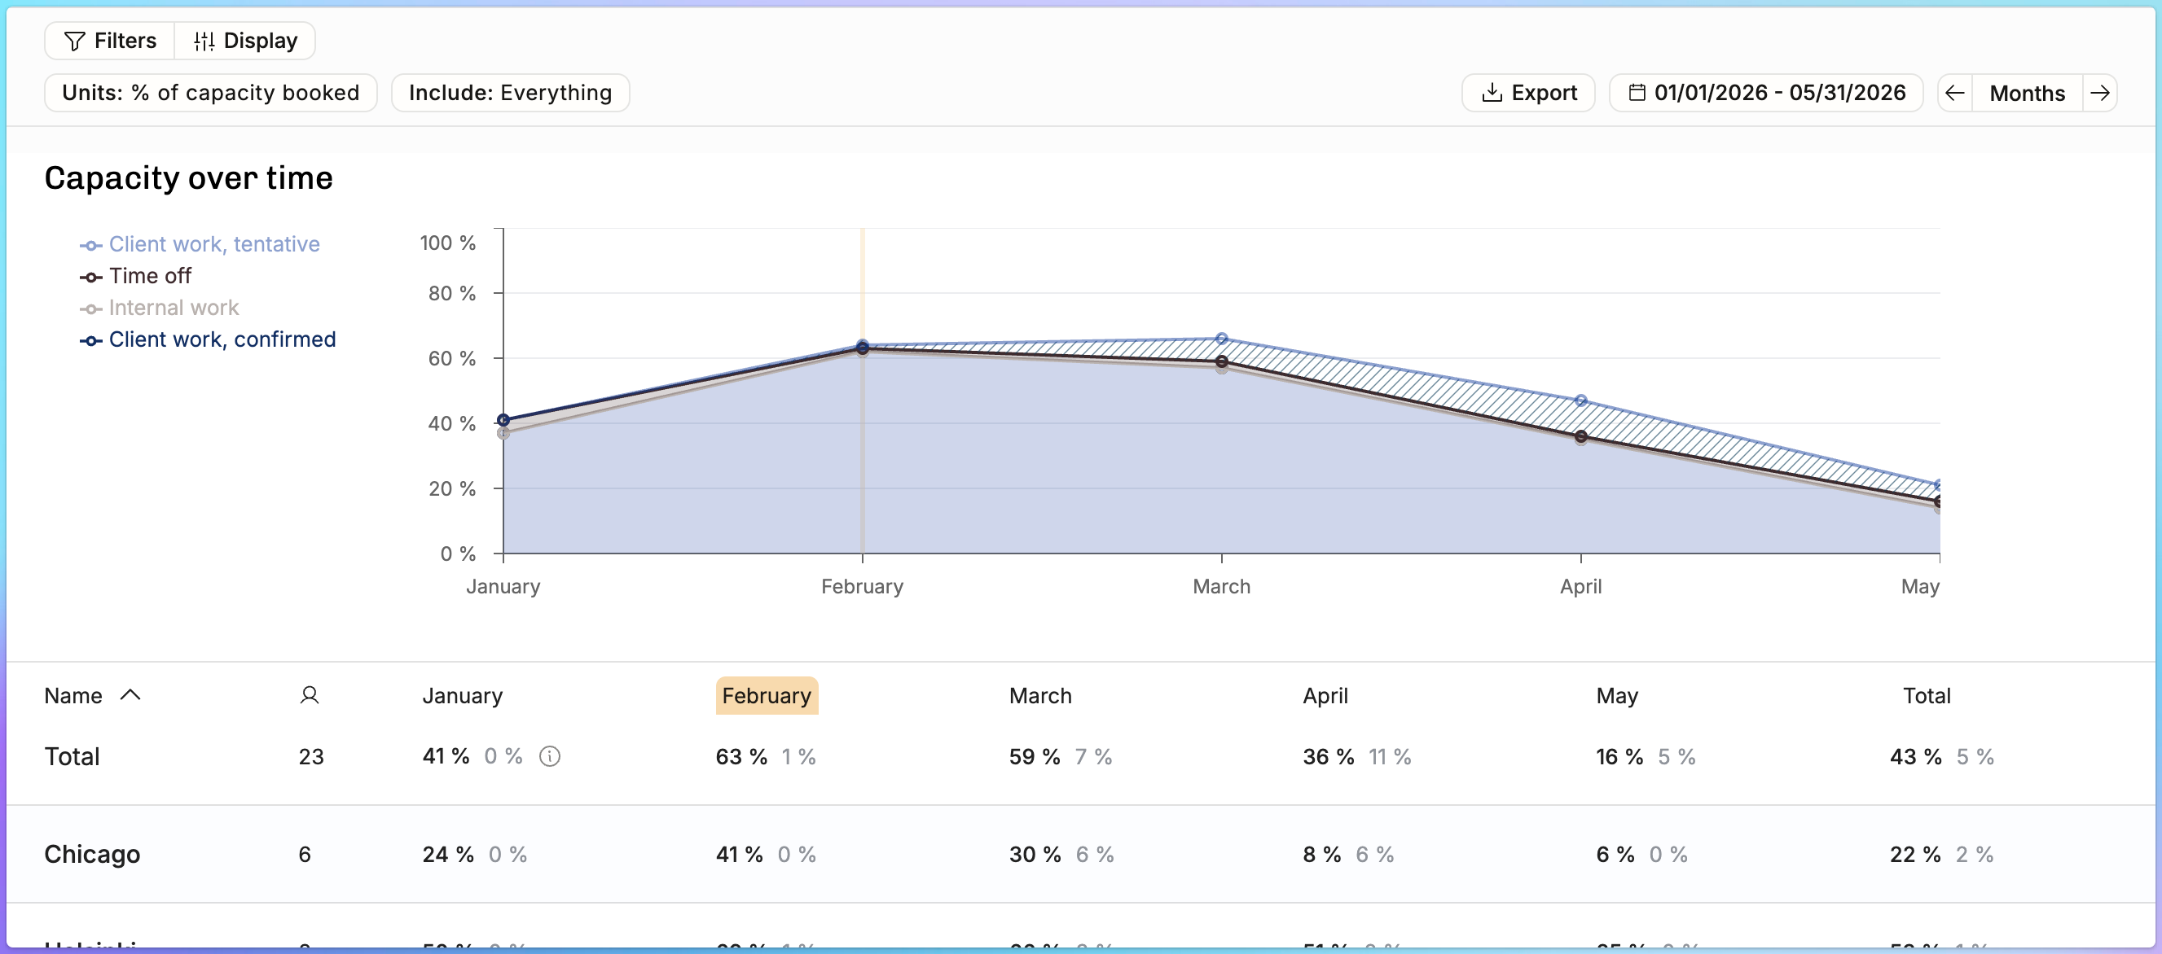Screen dimensions: 2162x954
Task: Open the Chicago row
Action: tap(1081, 854)
